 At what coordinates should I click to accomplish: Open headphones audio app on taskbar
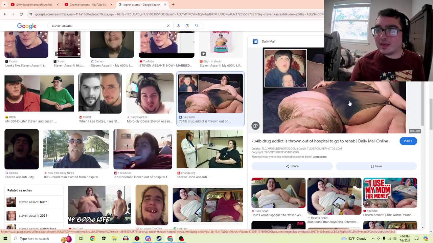pos(126,239)
